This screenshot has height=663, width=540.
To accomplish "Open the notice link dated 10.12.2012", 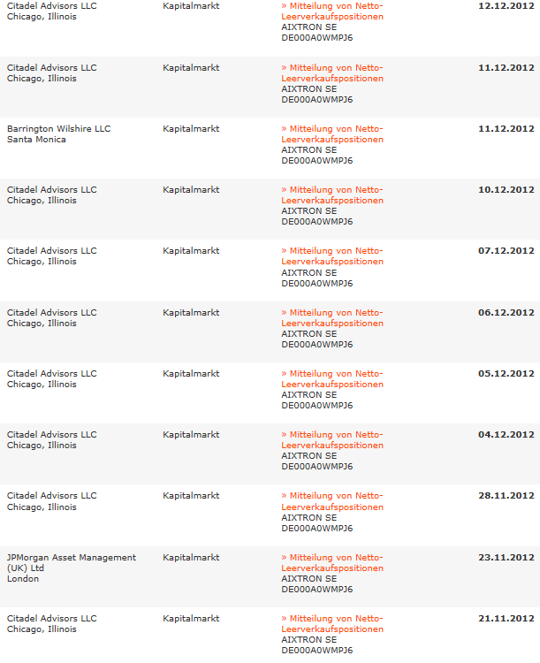I will [x=332, y=194].
